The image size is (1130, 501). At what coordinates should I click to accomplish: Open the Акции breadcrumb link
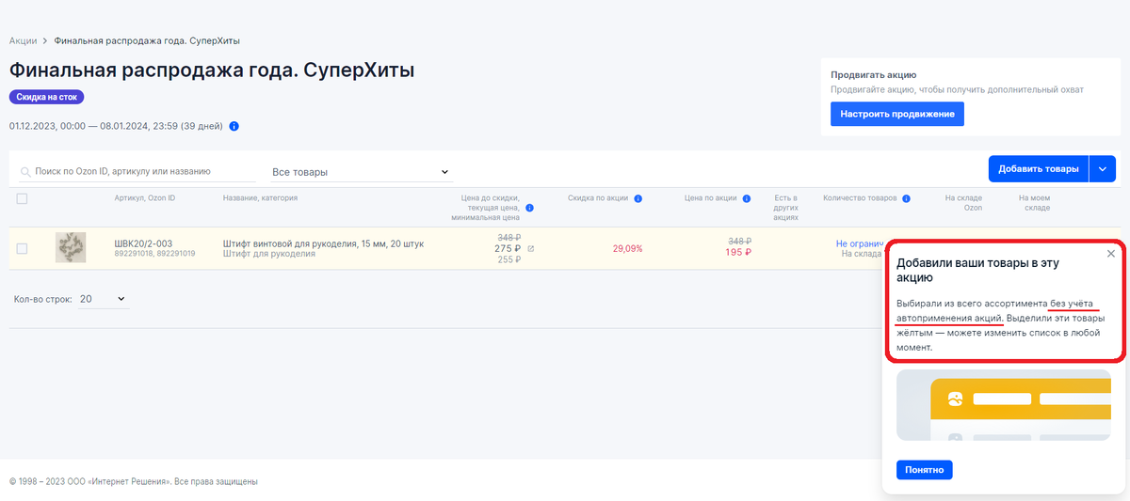click(x=23, y=41)
